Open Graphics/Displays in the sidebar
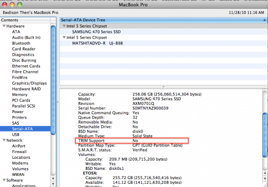268x187 pixels. click(29, 83)
